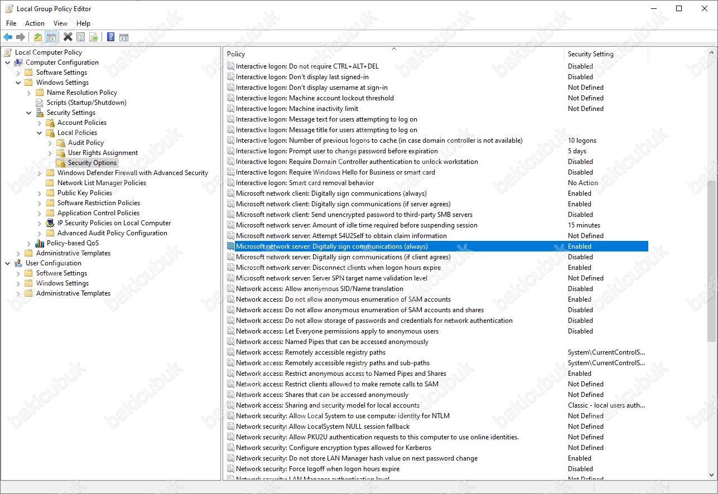Viewport: 718px width, 494px height.
Task: Click policy icon for Interactive logon: Machine inactivity limit
Action: click(x=231, y=109)
